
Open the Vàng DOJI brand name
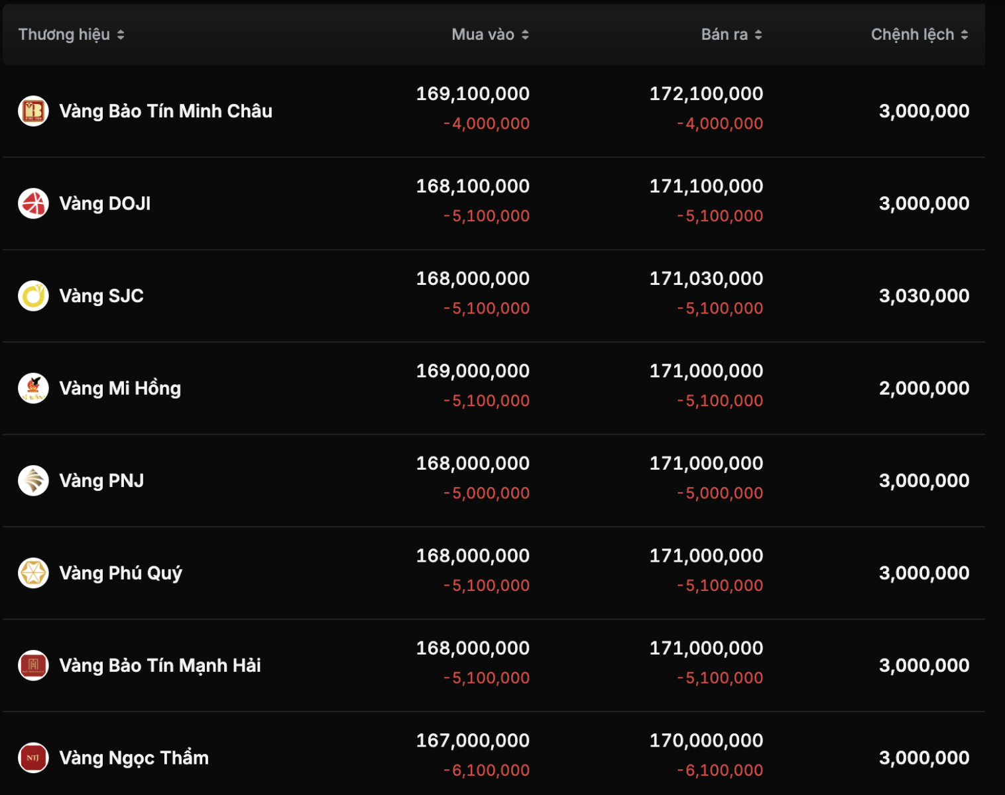pos(105,203)
